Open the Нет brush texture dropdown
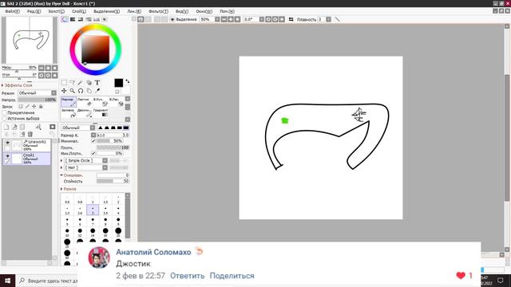Viewport: 511px width, 287px height. (86, 167)
